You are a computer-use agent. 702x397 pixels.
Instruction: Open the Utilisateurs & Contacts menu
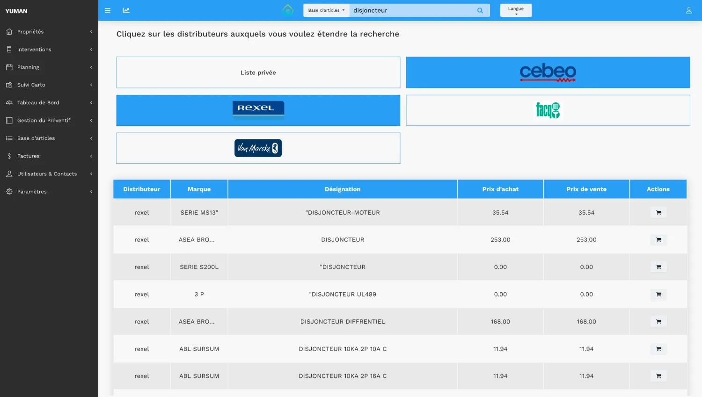click(x=49, y=174)
